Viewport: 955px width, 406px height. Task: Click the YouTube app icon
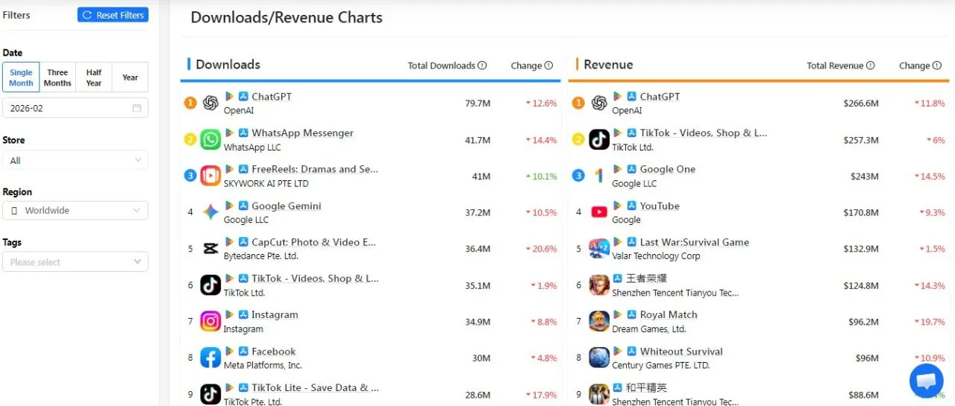(599, 212)
